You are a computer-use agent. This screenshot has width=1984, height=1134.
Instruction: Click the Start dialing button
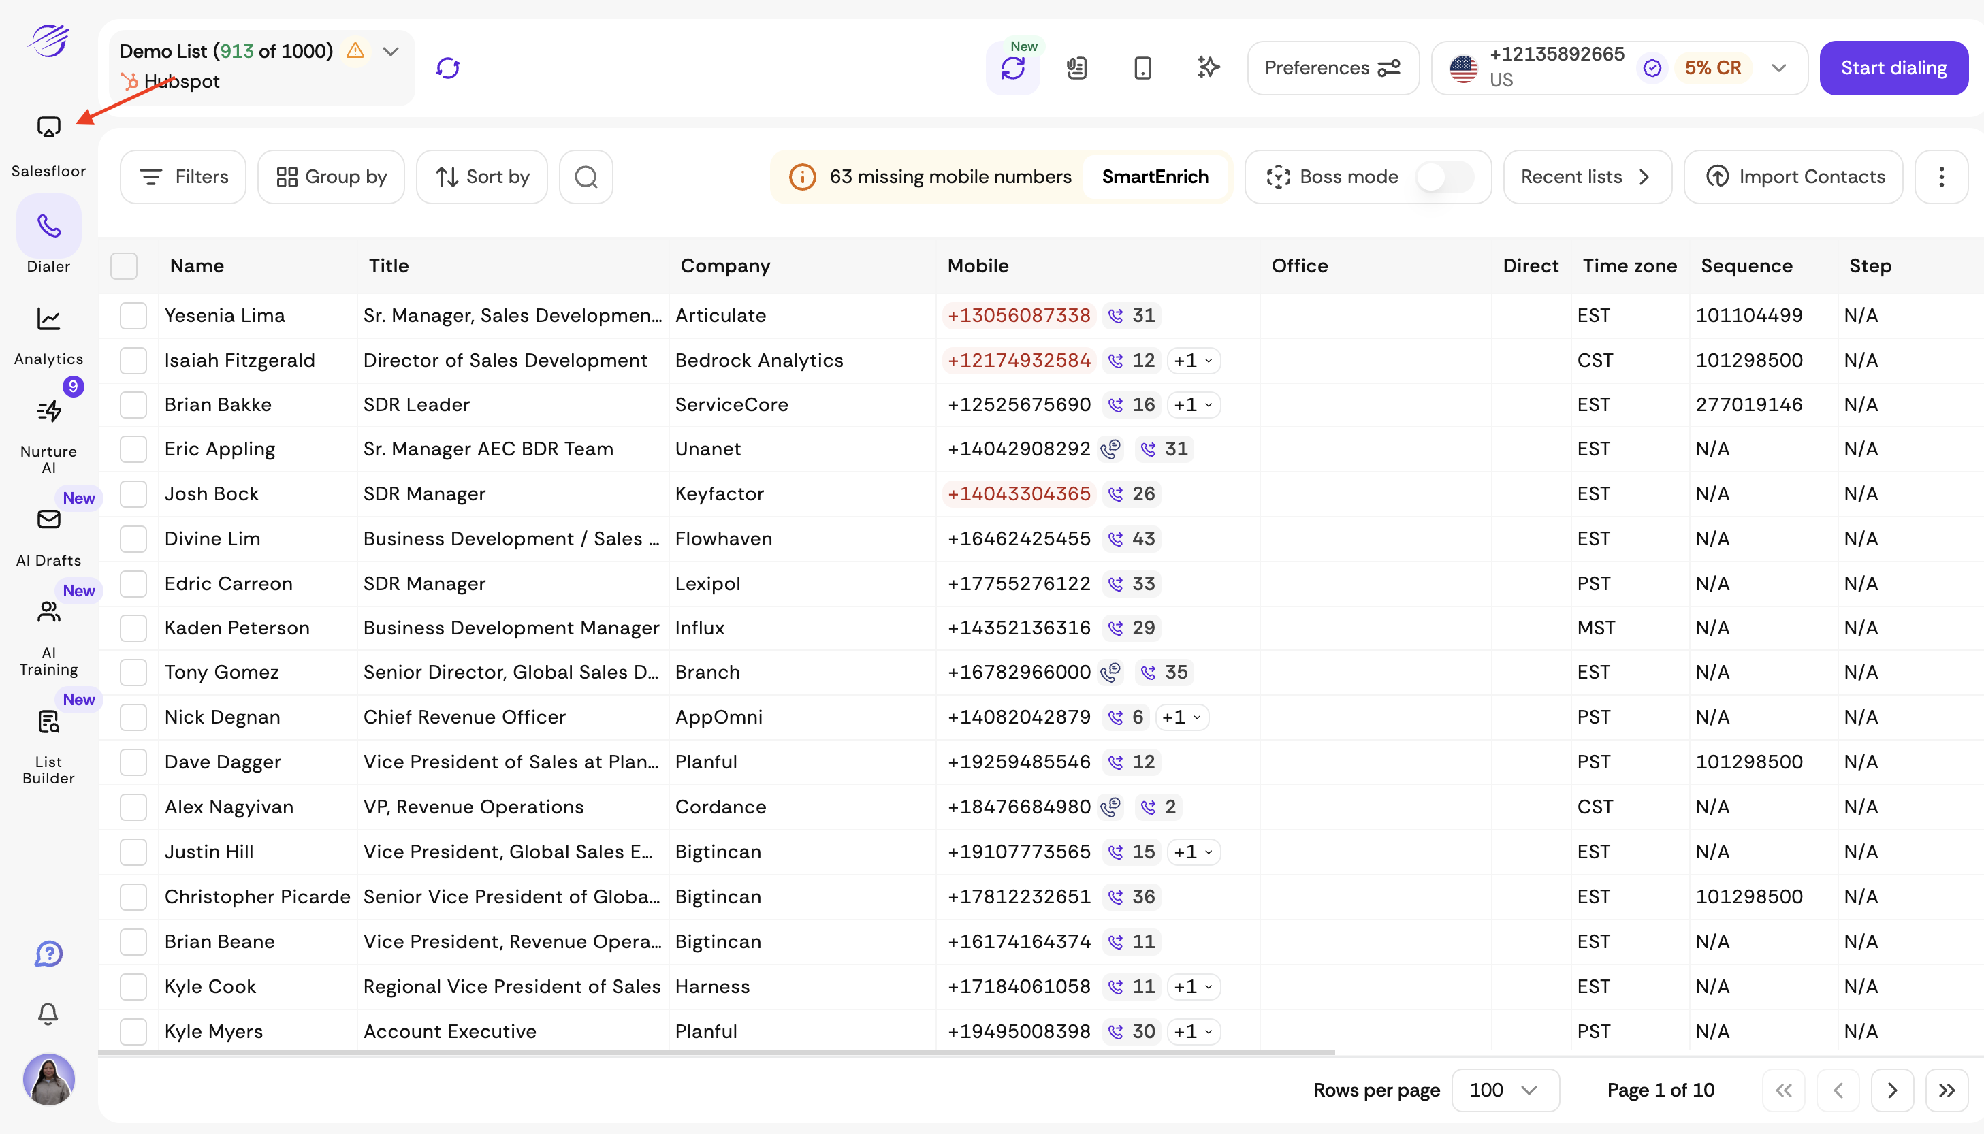(x=1893, y=68)
